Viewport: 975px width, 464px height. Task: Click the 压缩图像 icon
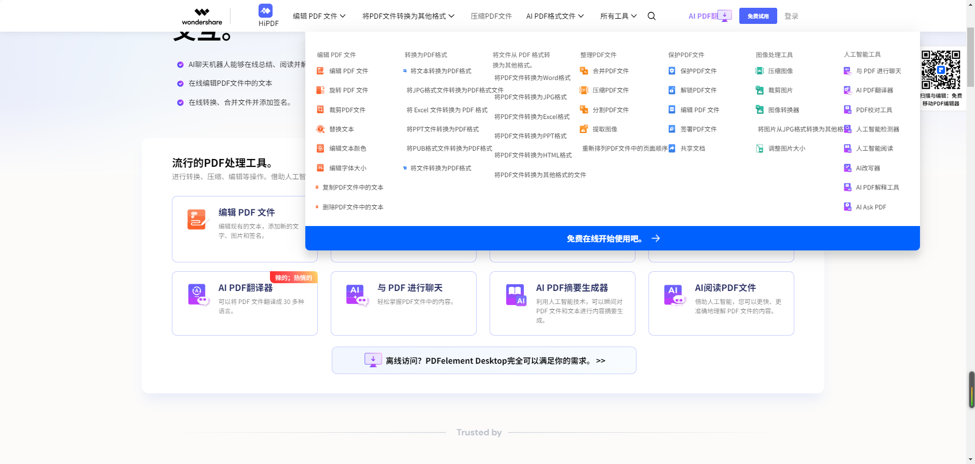point(760,71)
